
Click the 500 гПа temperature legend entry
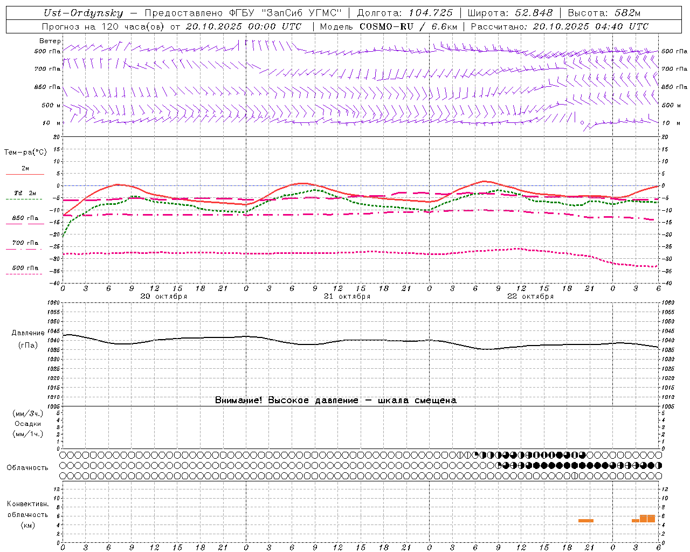[25, 268]
